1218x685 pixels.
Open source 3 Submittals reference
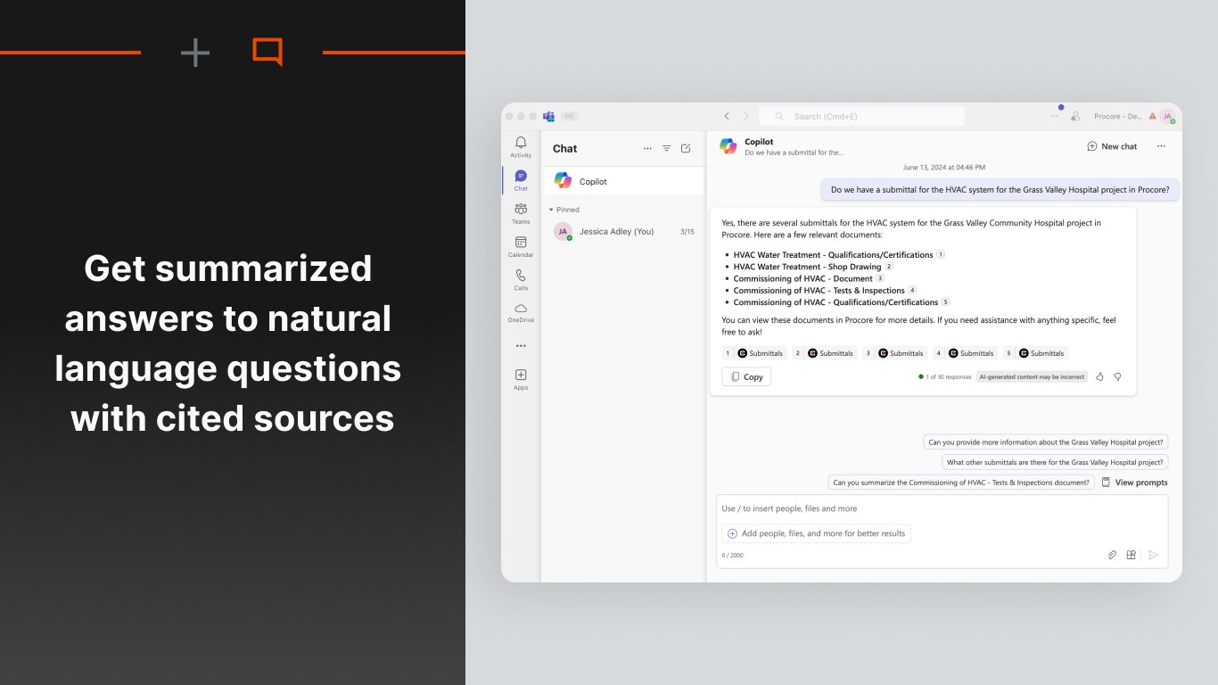pyautogui.click(x=894, y=353)
